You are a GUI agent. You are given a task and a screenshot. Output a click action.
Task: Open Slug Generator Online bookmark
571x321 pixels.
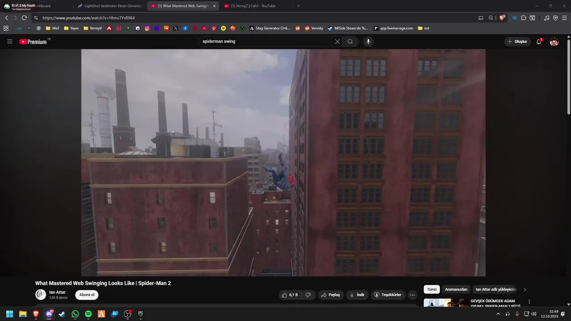(269, 28)
